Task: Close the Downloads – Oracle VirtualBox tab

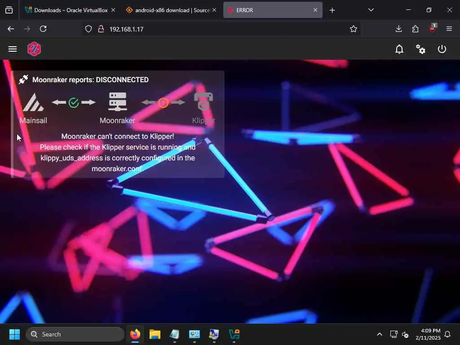Action: click(113, 10)
